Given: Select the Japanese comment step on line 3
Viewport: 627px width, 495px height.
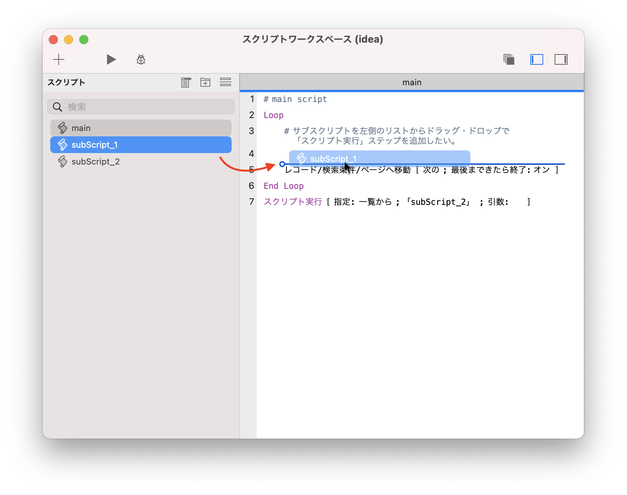Looking at the screenshot, I should coord(396,136).
